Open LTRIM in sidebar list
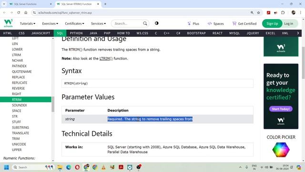Screen dimensions: 305x172 [16, 55]
